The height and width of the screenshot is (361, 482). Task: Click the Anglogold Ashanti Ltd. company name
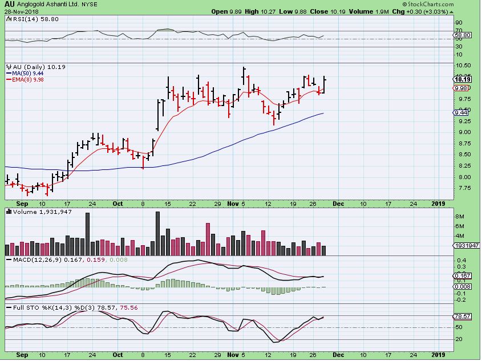click(47, 5)
